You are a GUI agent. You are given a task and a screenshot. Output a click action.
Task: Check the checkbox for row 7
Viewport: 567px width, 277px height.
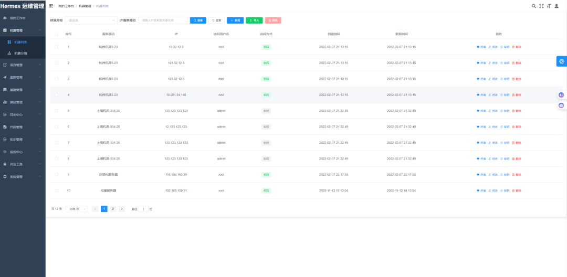click(x=56, y=143)
